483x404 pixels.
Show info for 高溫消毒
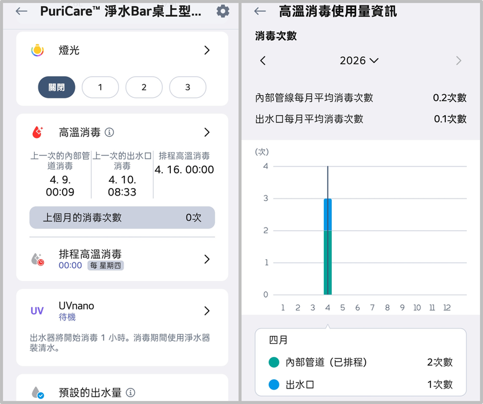pos(110,132)
